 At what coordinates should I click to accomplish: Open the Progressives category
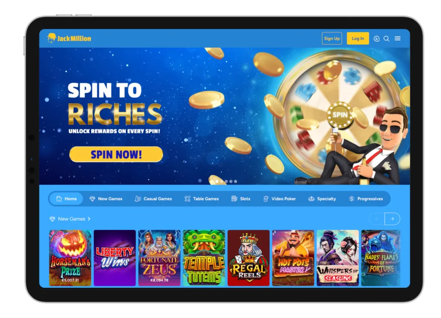click(366, 199)
